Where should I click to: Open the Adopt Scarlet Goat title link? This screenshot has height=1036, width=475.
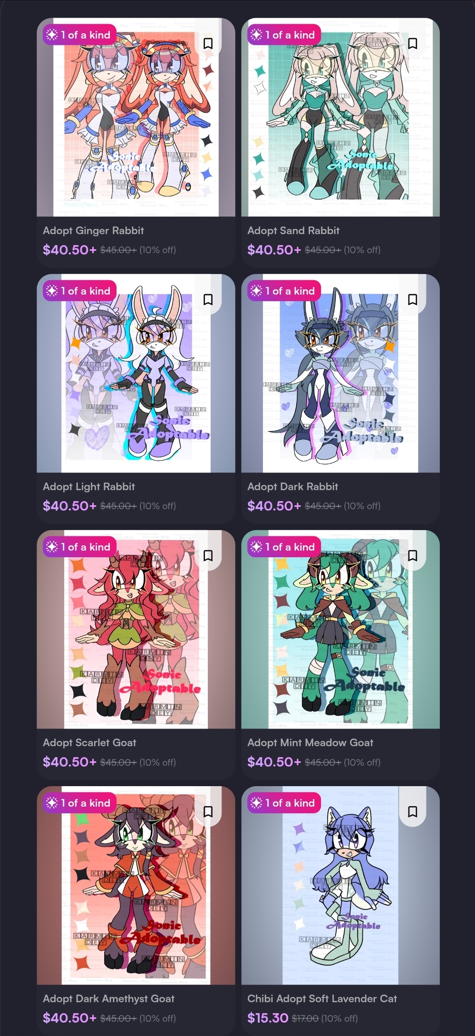tap(89, 742)
